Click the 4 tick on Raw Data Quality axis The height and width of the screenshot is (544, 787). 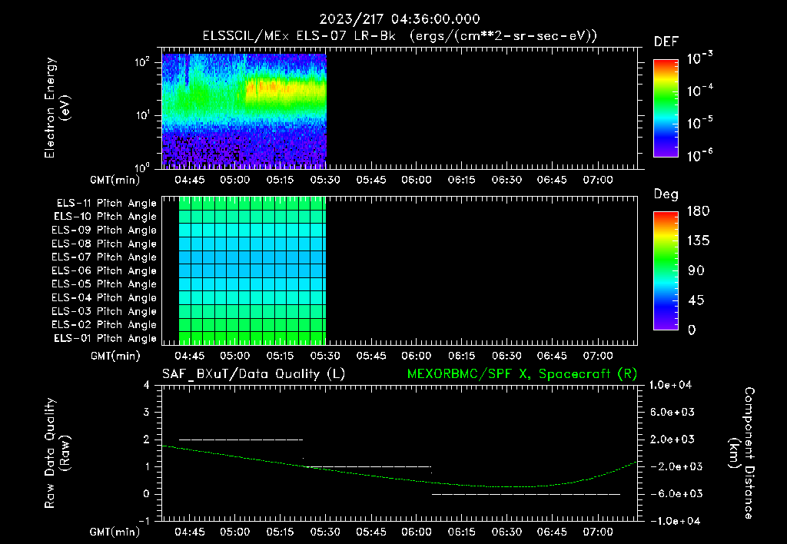(x=147, y=385)
